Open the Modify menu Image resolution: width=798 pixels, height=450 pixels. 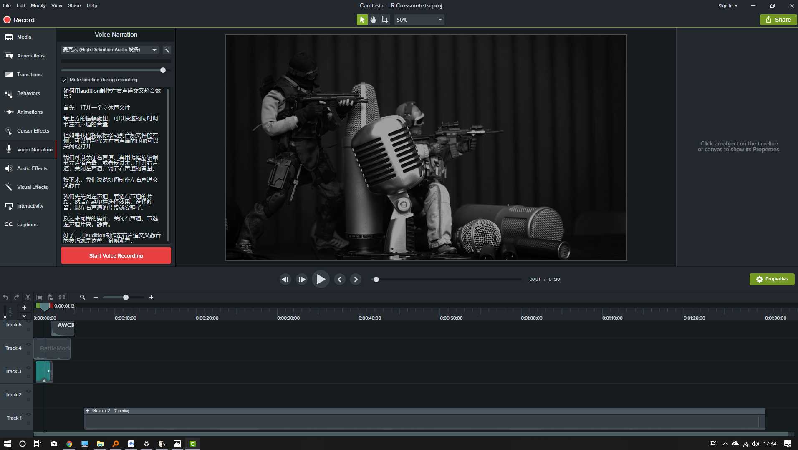[x=38, y=5]
